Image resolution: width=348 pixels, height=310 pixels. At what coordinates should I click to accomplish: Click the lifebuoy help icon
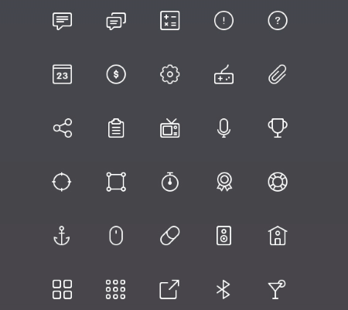click(278, 182)
